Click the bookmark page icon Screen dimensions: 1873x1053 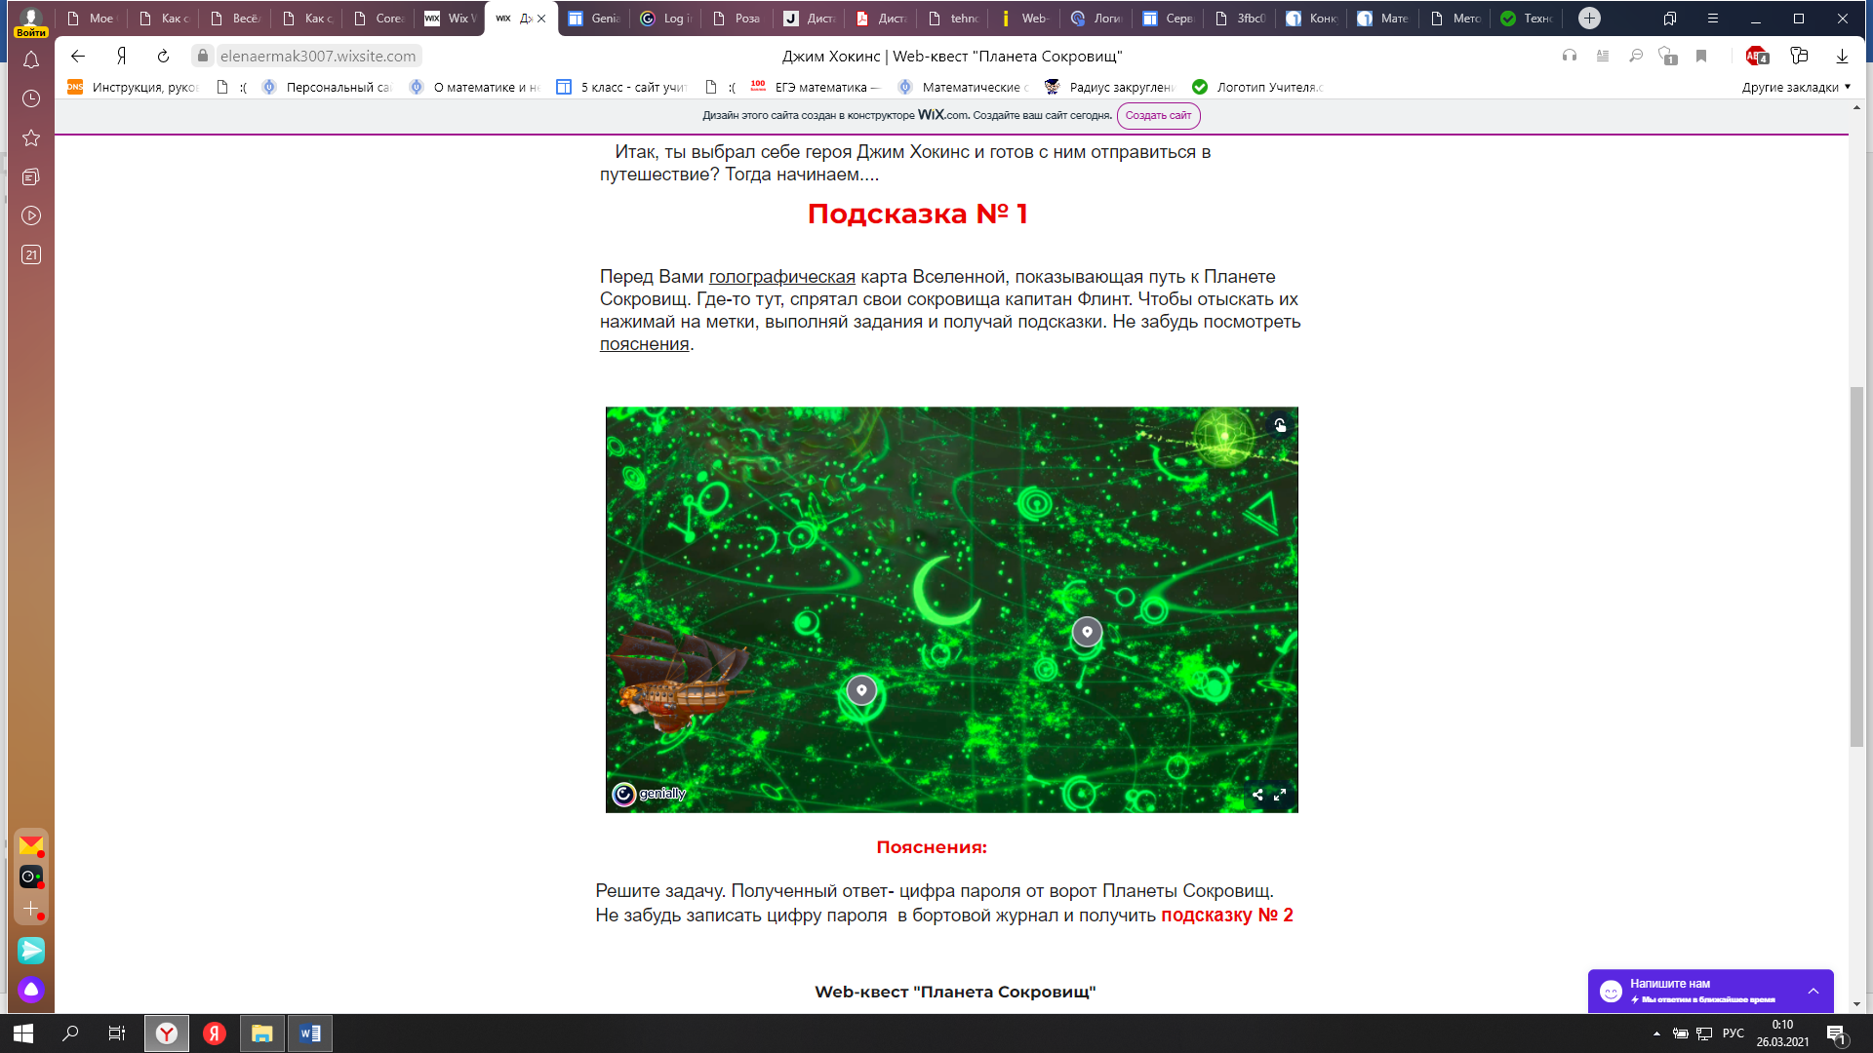(x=1701, y=57)
